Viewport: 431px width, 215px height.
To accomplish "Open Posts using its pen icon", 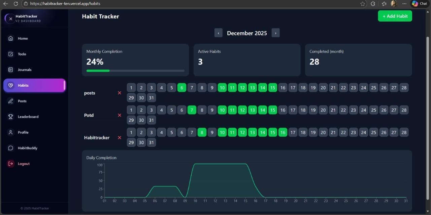I will click(x=11, y=101).
